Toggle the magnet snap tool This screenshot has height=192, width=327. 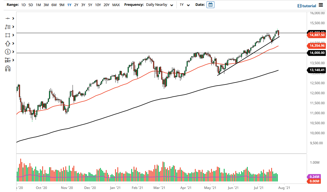coord(8,68)
